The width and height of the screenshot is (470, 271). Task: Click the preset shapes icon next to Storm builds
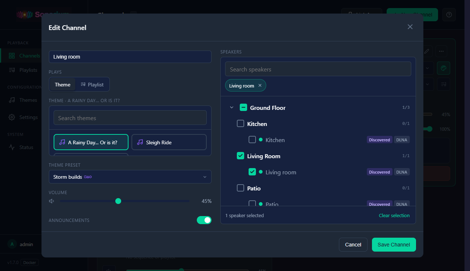pyautogui.click(x=88, y=177)
